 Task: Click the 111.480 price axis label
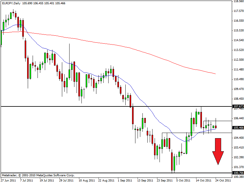(238, 70)
